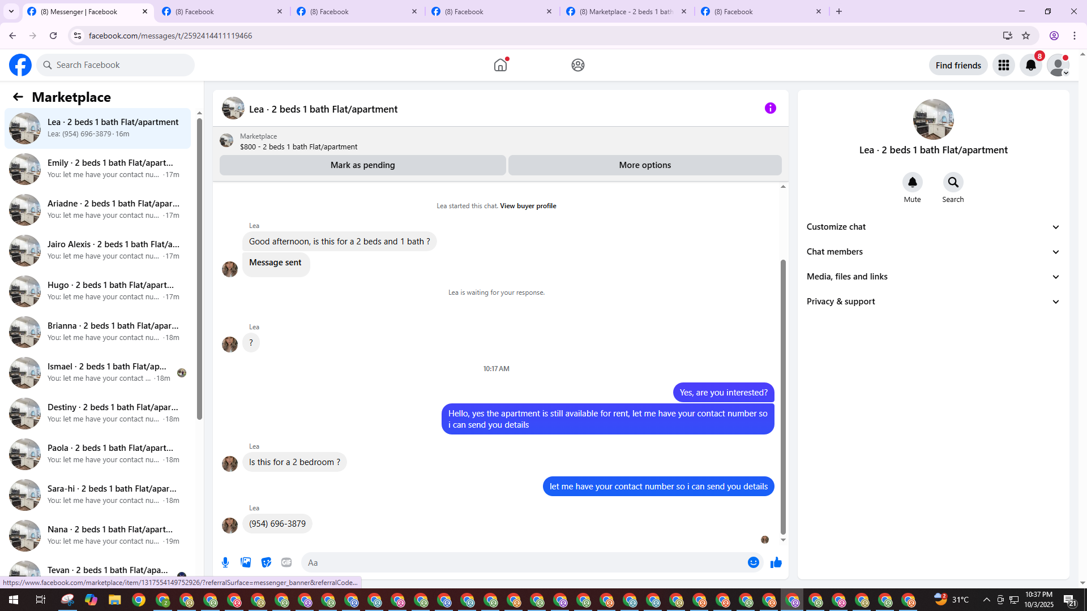Click the large listing photo in info panel
This screenshot has height=611, width=1087.
point(934,119)
